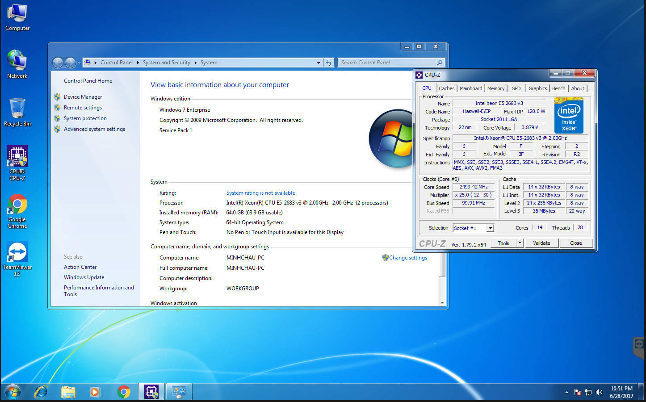The width and height of the screenshot is (646, 402).
Task: Click the System and Security breadcrumb segment
Action: pos(166,63)
